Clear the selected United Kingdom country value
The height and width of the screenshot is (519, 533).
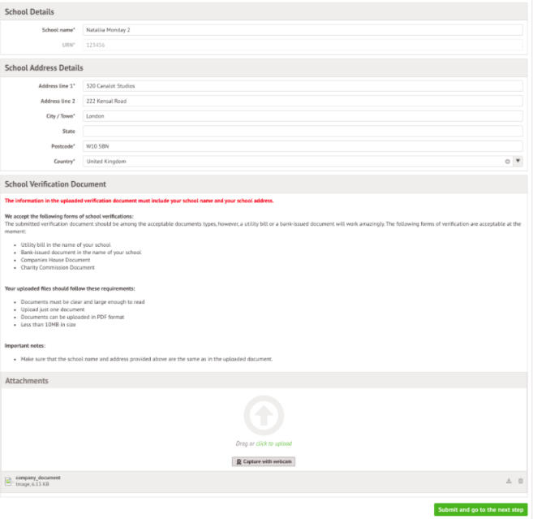coord(507,161)
